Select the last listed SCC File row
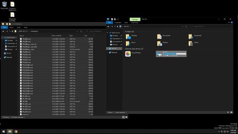The image size is (238, 134). pos(57,114)
